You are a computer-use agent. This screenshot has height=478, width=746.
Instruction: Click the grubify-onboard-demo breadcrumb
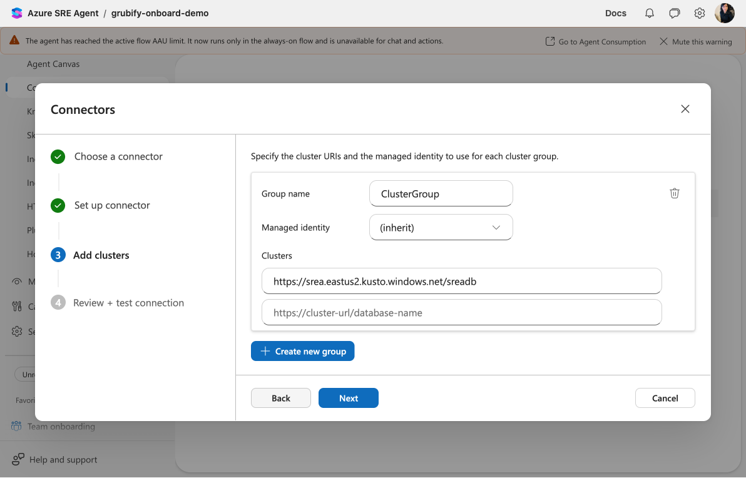[x=160, y=13]
